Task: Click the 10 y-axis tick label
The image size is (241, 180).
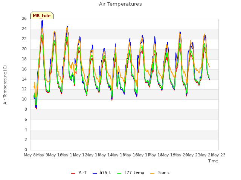Action: (24, 99)
